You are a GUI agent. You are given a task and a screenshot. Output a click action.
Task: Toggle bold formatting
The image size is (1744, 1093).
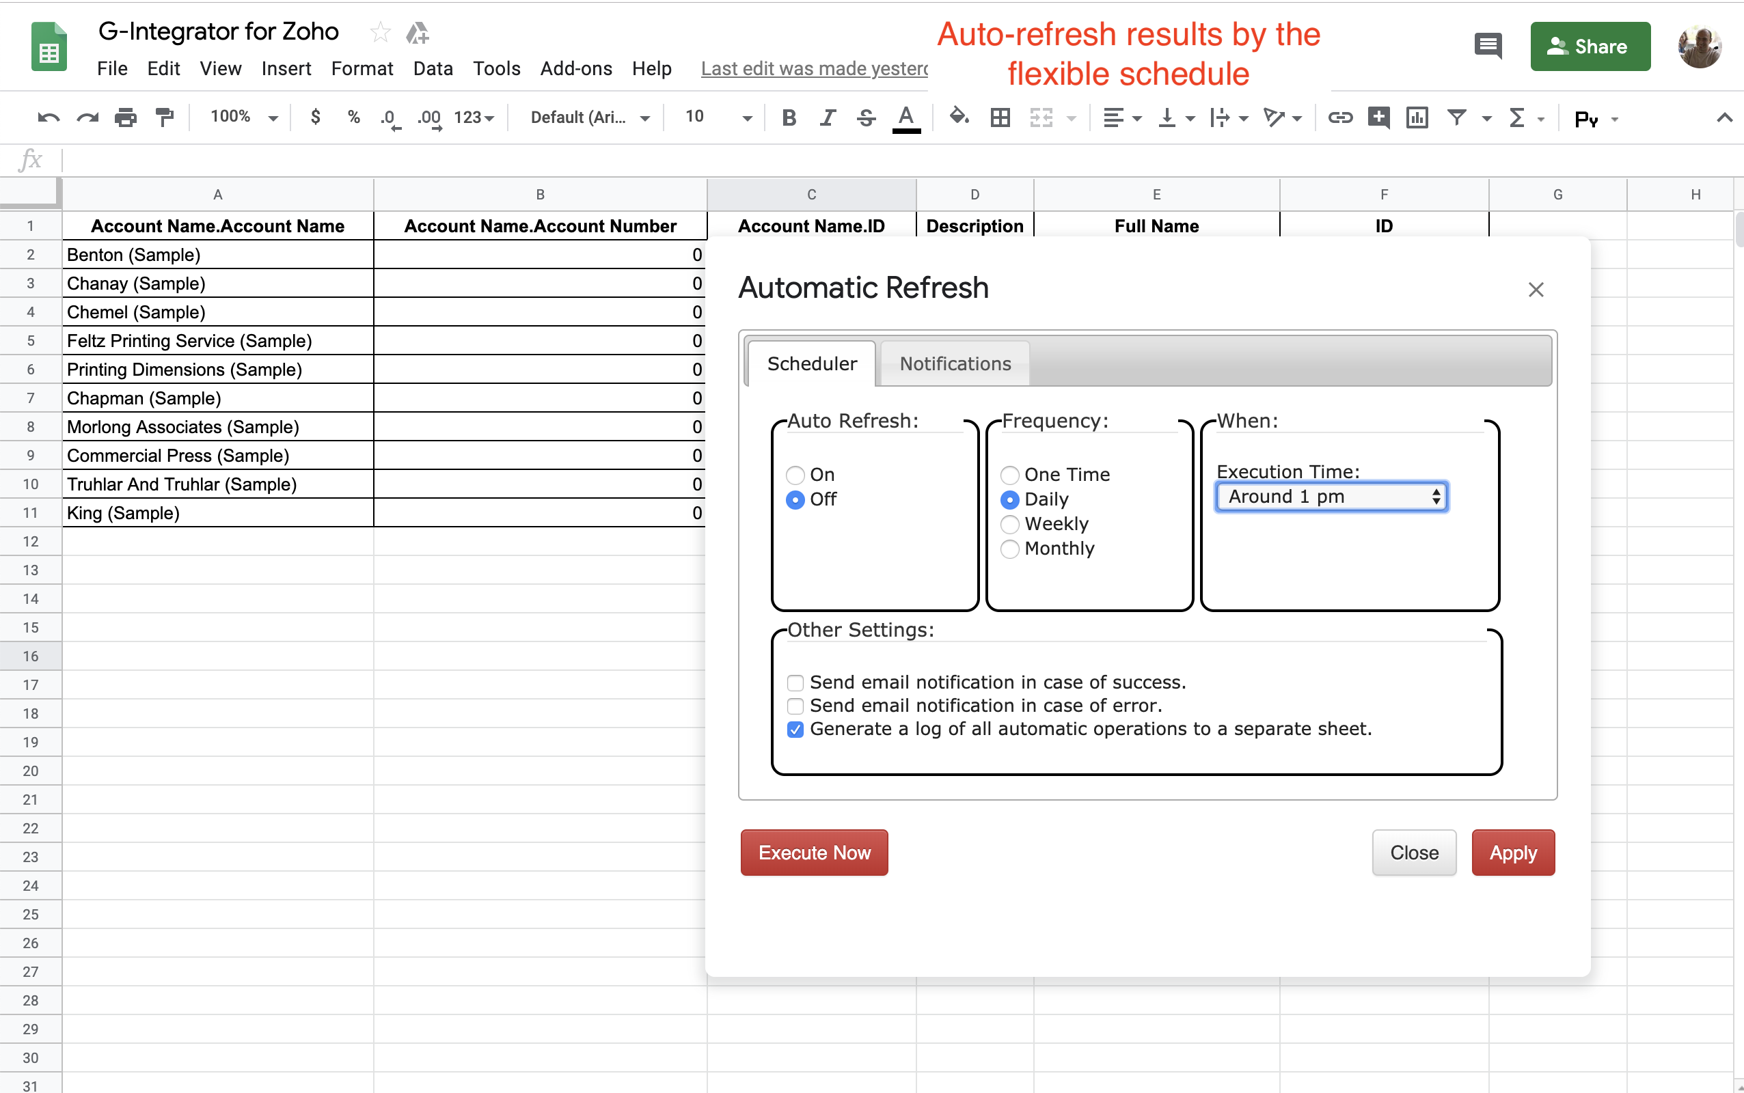[789, 117]
